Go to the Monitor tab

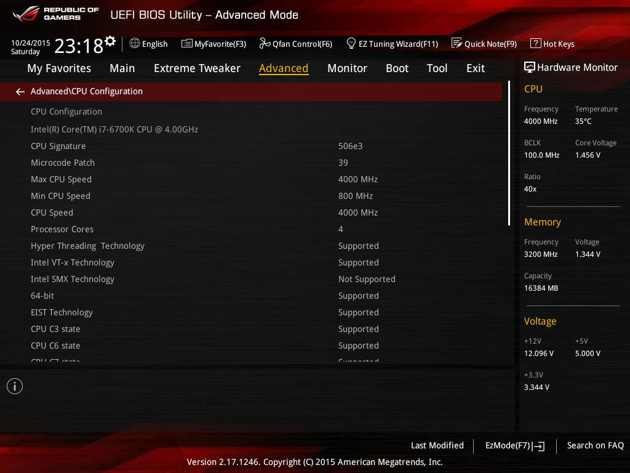[347, 68]
